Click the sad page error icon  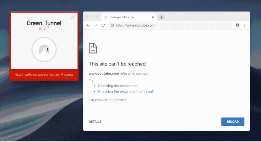tap(93, 48)
